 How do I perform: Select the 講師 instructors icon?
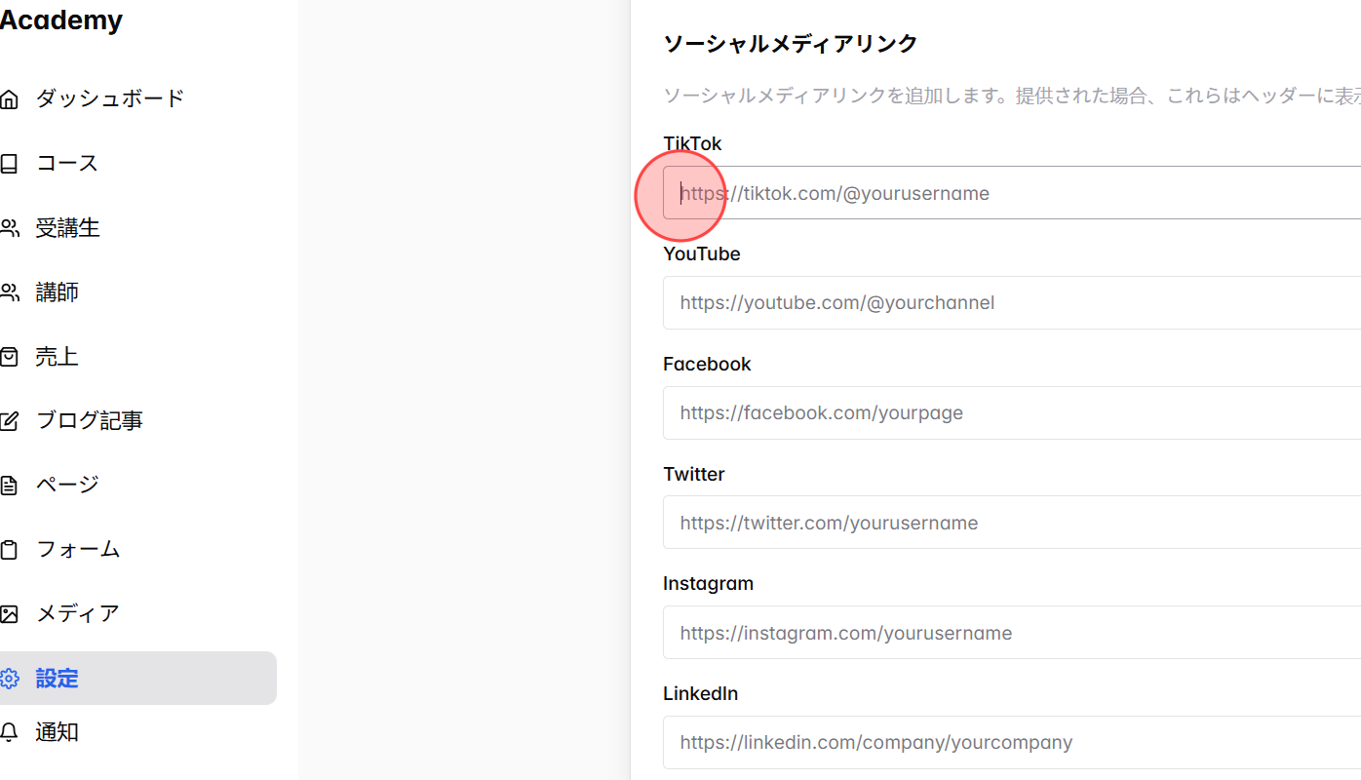(x=10, y=292)
